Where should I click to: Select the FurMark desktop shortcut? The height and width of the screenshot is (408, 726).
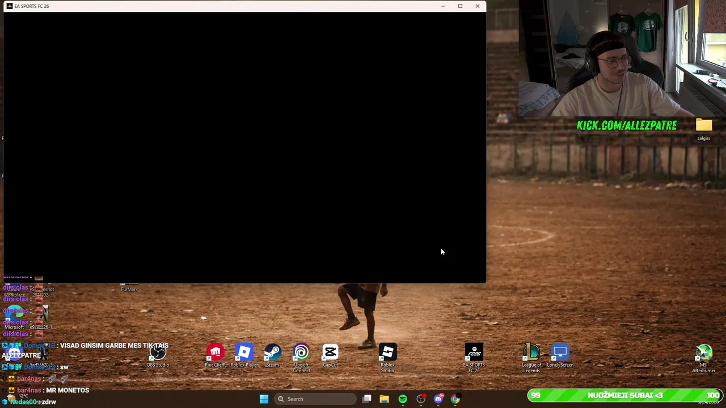[129, 287]
